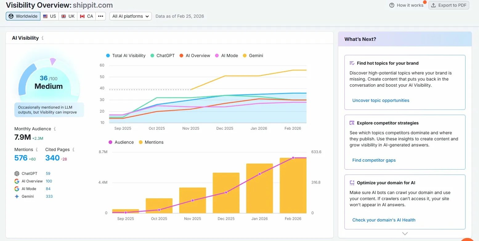Viewport: 479px width, 241px height.
Task: Click the Google icon beside AI Mode
Action: [17, 189]
